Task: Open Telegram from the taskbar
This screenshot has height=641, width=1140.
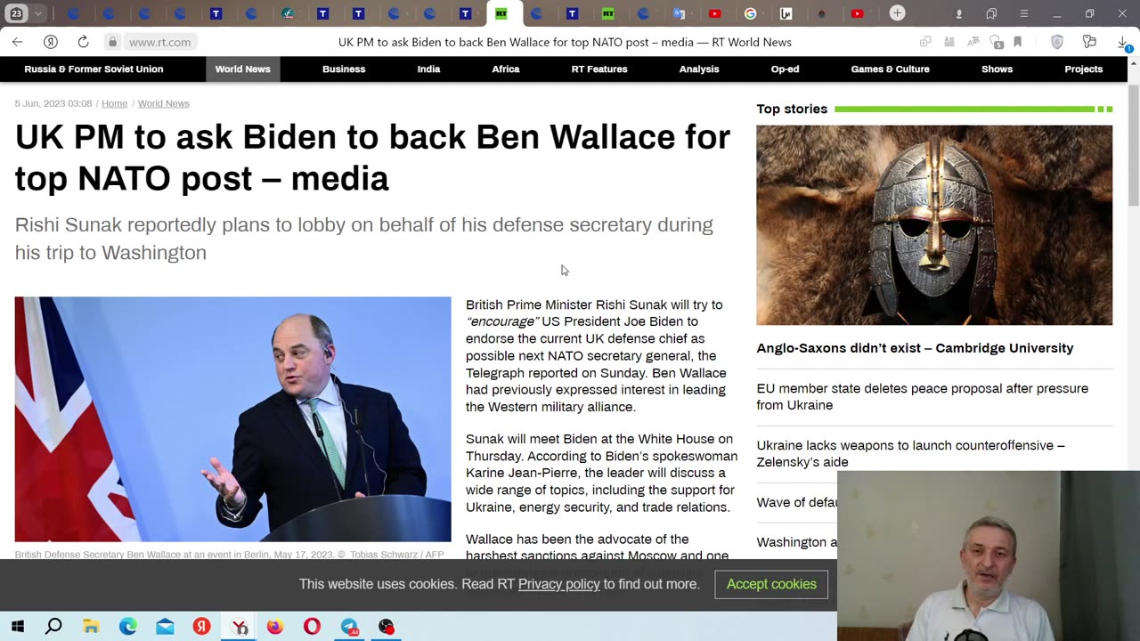Action: (x=349, y=627)
